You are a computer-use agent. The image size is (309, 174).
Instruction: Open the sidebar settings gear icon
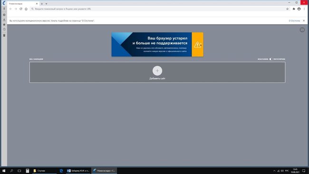click(x=4, y=15)
